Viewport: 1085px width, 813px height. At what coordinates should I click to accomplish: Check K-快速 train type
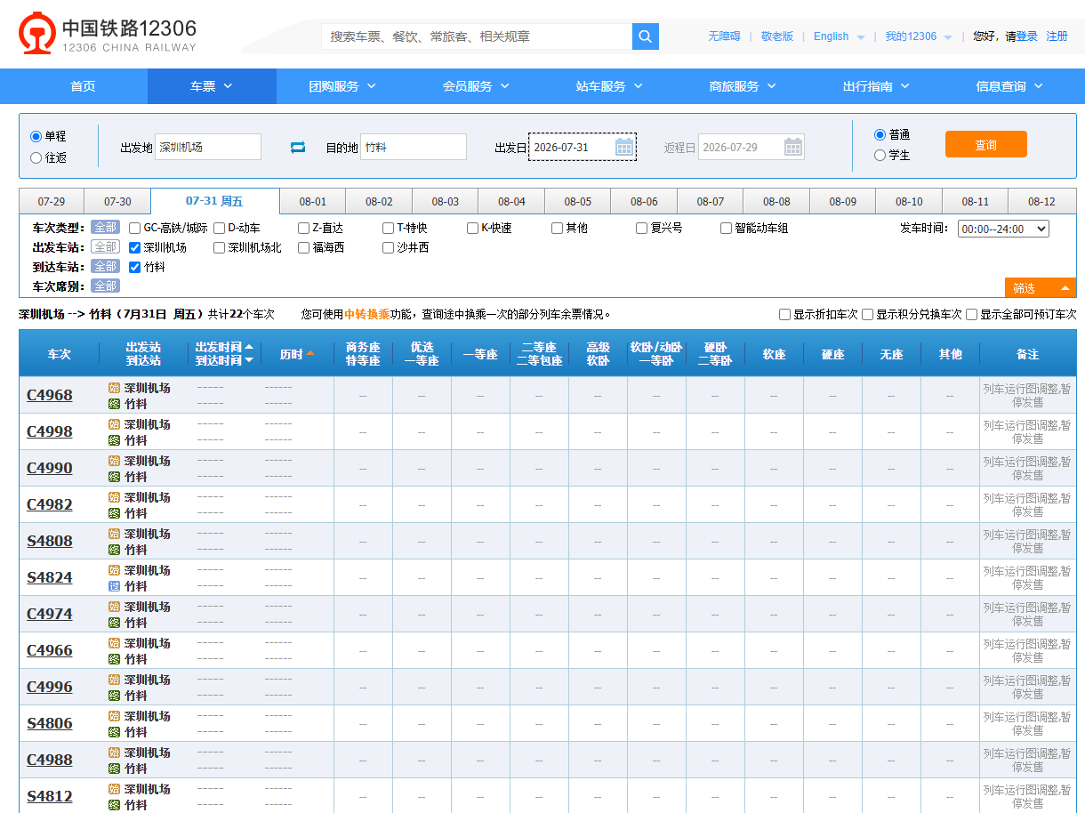coord(473,228)
